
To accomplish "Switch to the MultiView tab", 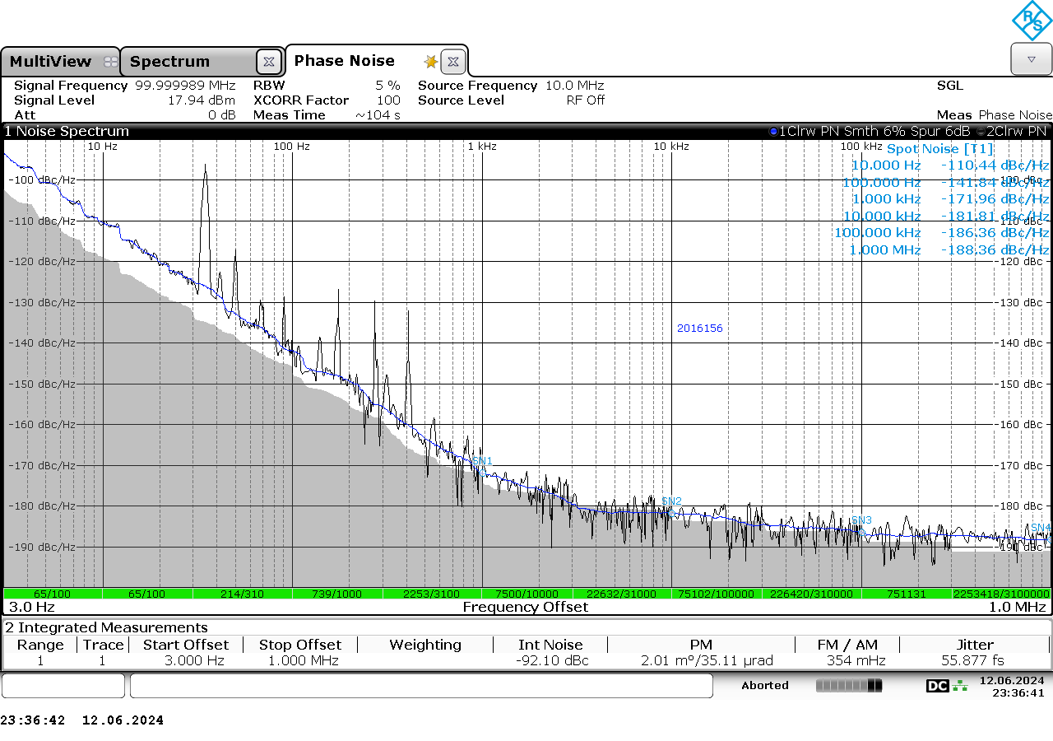I will [51, 62].
